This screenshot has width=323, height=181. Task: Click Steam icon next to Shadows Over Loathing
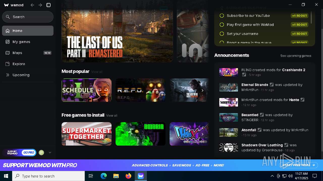tap(286, 145)
